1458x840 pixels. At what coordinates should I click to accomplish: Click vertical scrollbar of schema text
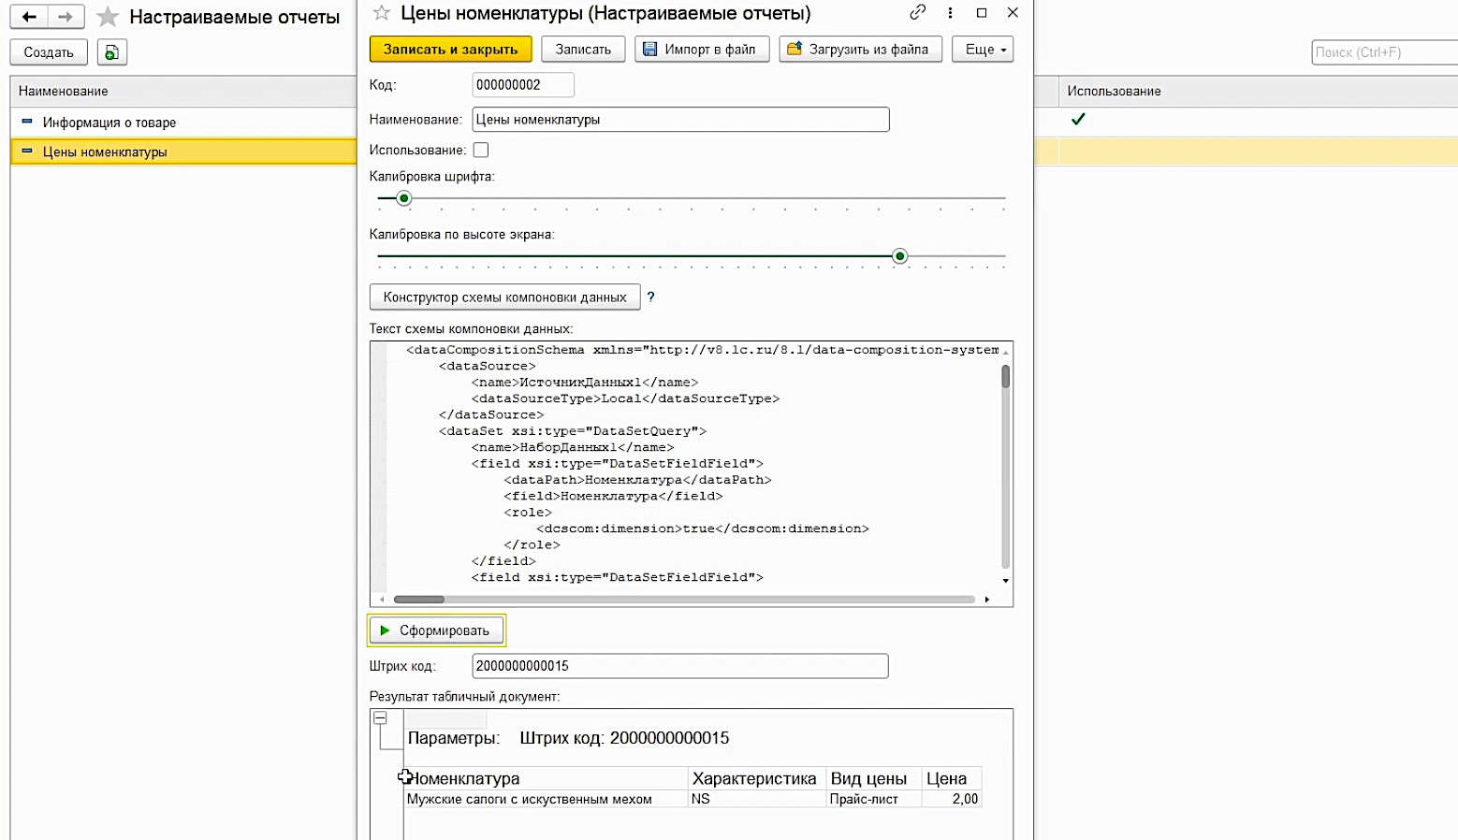point(1006,377)
